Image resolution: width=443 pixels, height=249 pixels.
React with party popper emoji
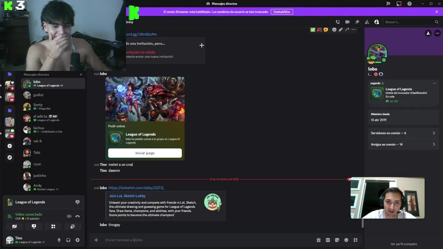pyautogui.click(x=319, y=30)
